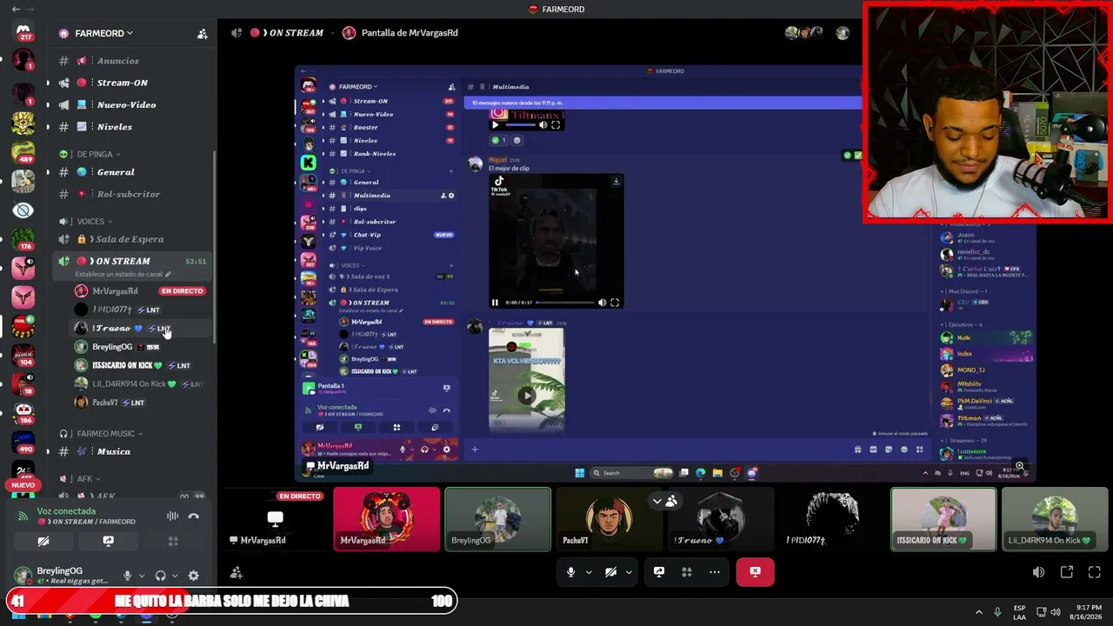Join the Sala de Espera voice channel
The image size is (1113, 626).
[130, 239]
